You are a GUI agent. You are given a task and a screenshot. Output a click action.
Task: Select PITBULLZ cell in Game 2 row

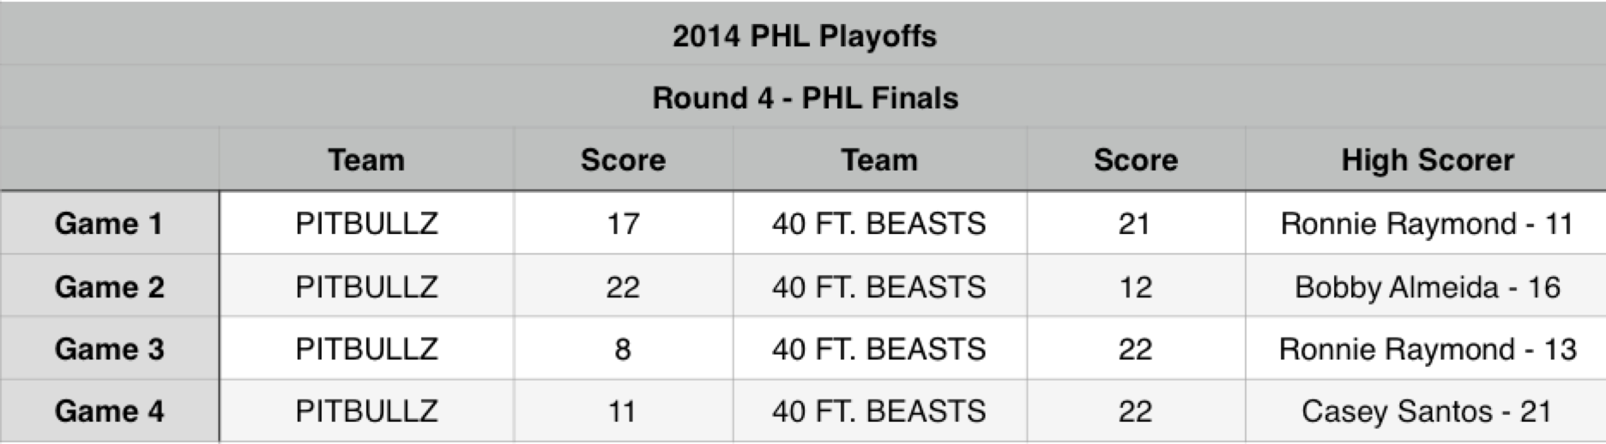pyautogui.click(x=366, y=286)
